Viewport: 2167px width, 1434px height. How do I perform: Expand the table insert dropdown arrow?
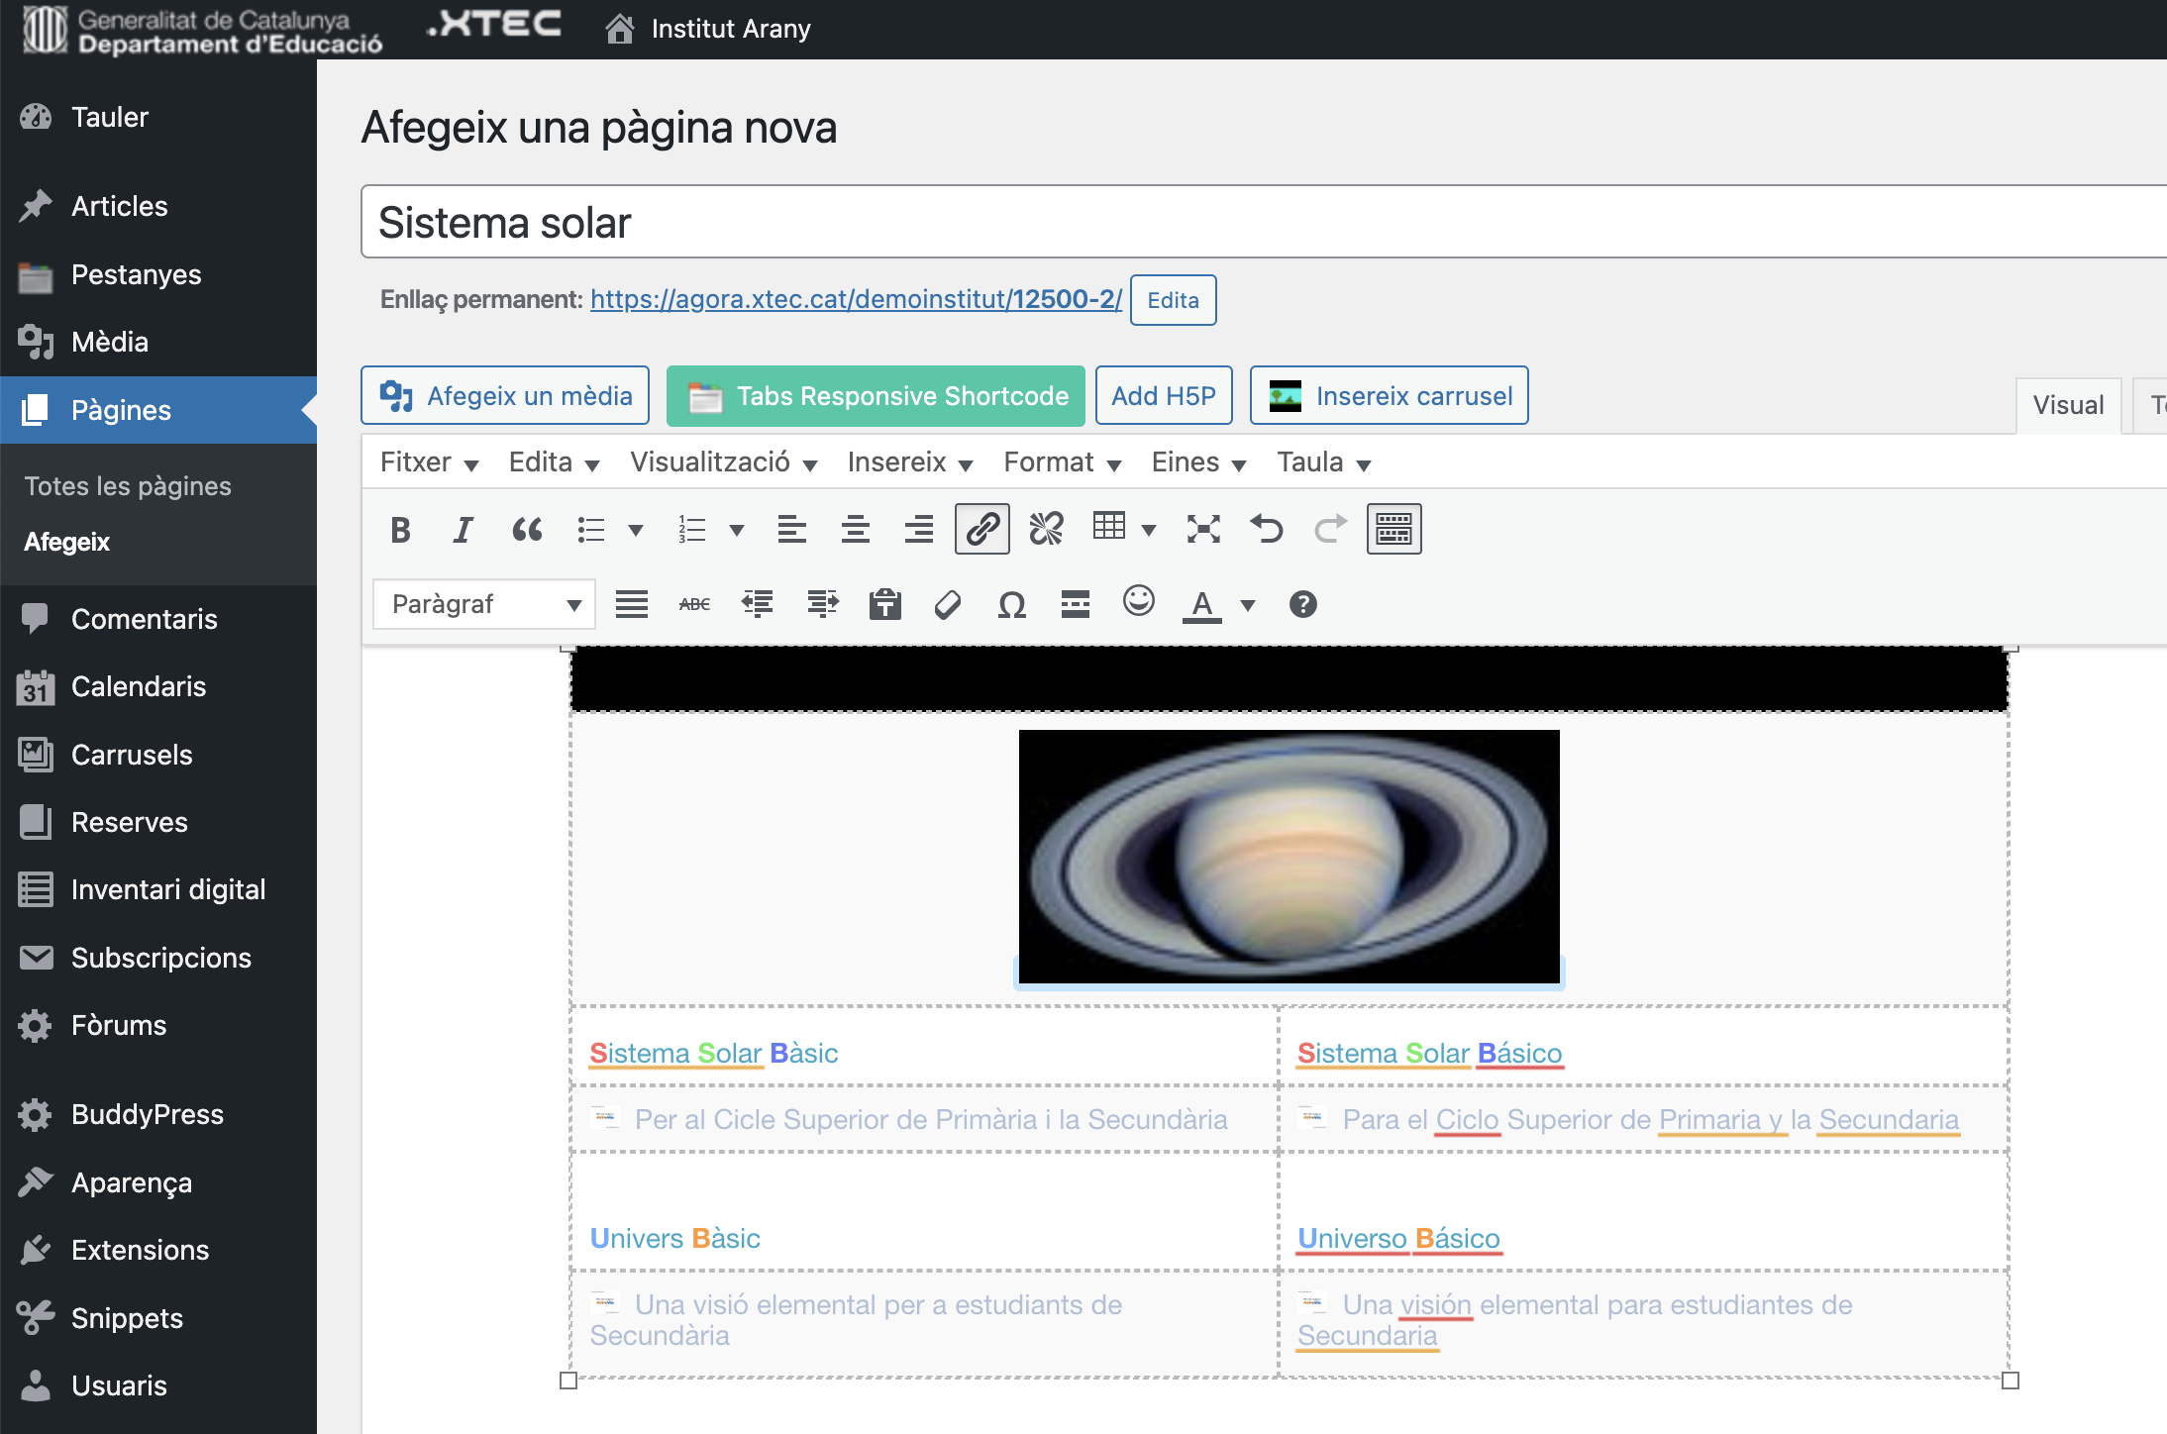[1149, 530]
